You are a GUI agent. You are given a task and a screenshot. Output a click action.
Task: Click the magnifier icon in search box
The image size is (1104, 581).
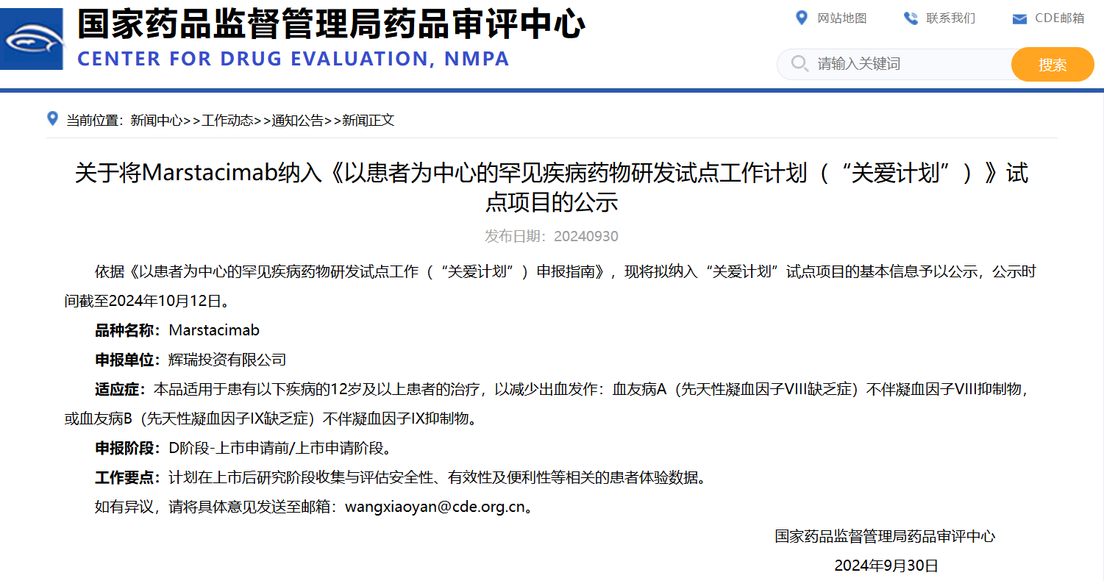coord(799,64)
